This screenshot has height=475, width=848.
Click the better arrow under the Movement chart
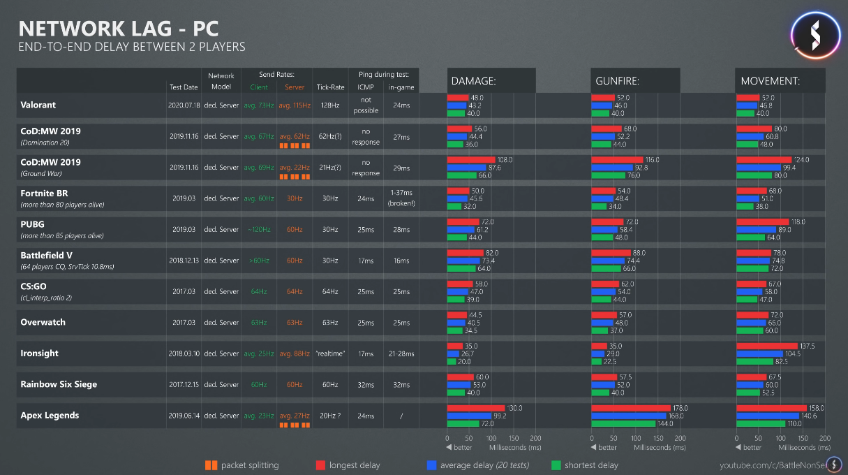[x=738, y=448]
